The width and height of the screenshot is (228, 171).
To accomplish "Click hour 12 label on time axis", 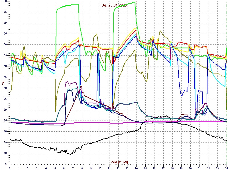I will click(118, 168).
